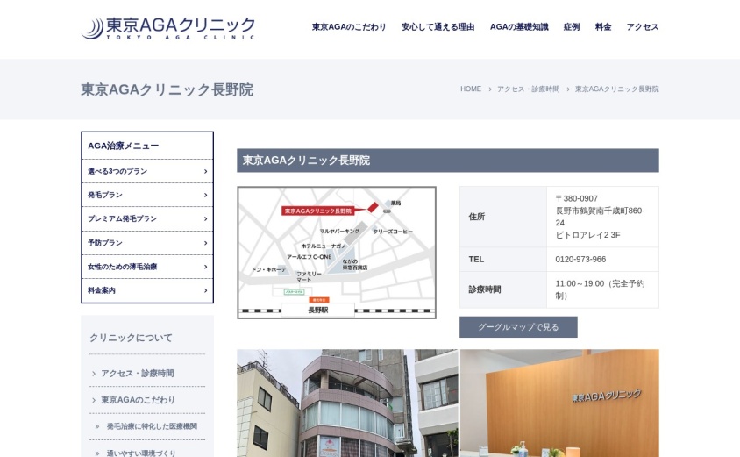740x457 pixels.
Task: Click chevron beside 発毛プラン
Action: tap(205, 195)
